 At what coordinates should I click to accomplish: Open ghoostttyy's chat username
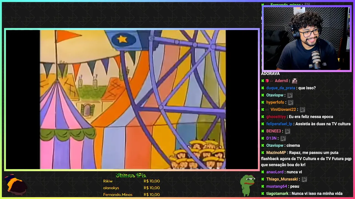tap(276, 117)
